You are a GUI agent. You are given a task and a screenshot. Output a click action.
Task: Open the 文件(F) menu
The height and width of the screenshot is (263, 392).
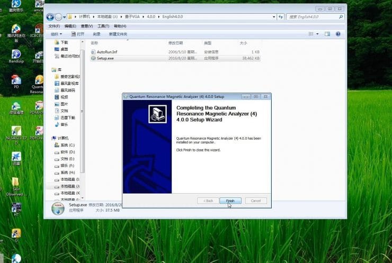54,26
